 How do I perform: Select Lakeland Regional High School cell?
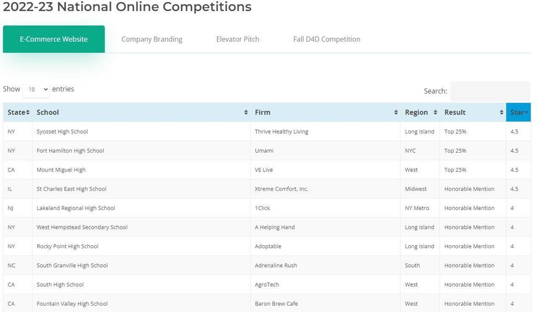tap(141, 208)
